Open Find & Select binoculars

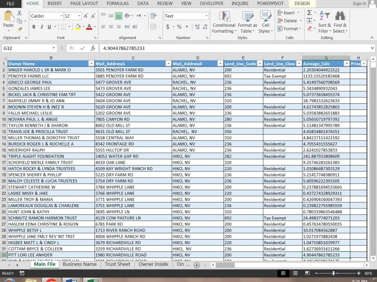(340, 22)
